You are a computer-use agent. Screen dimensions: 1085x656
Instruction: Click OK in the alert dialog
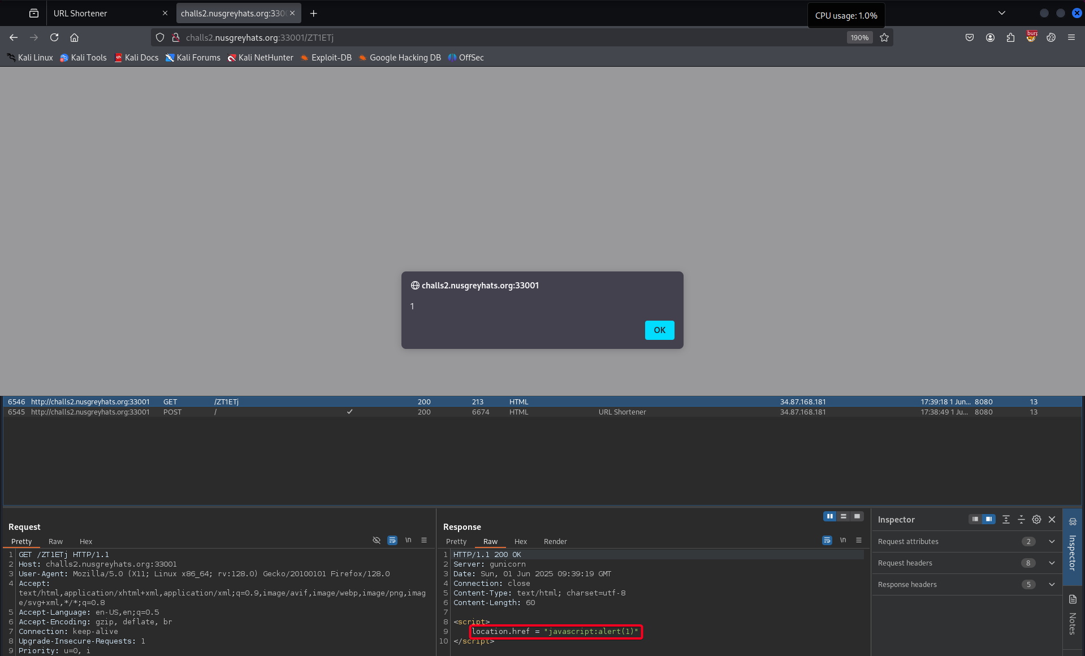point(659,330)
